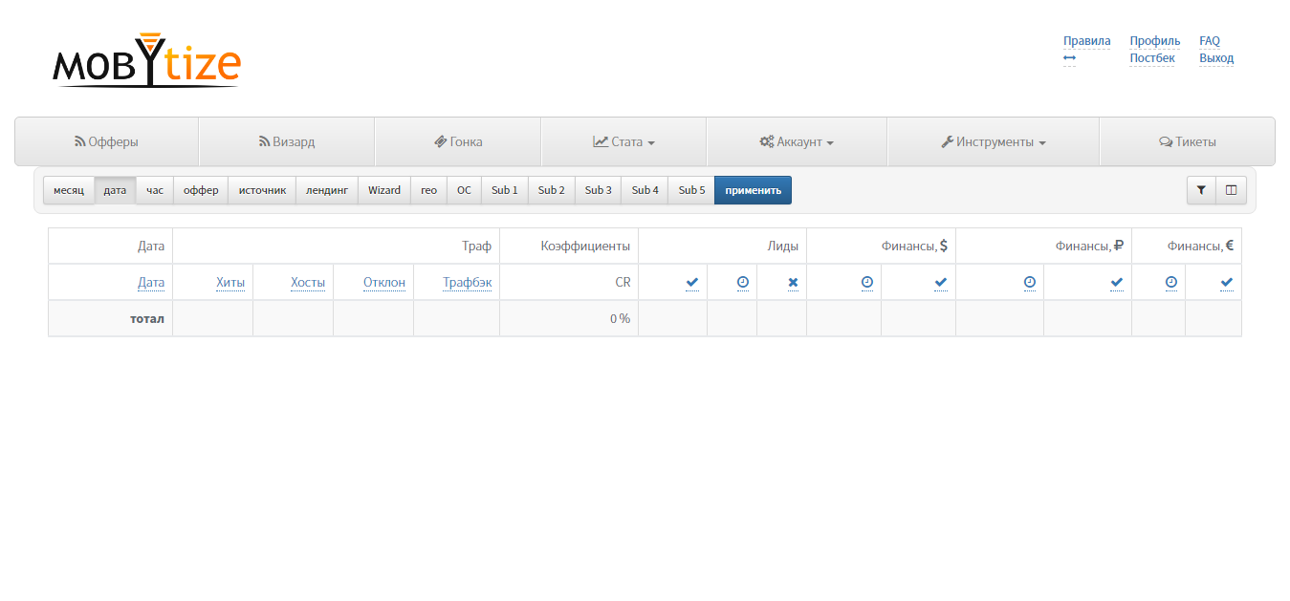
Task: Group stats by лендинг
Action: (x=327, y=190)
